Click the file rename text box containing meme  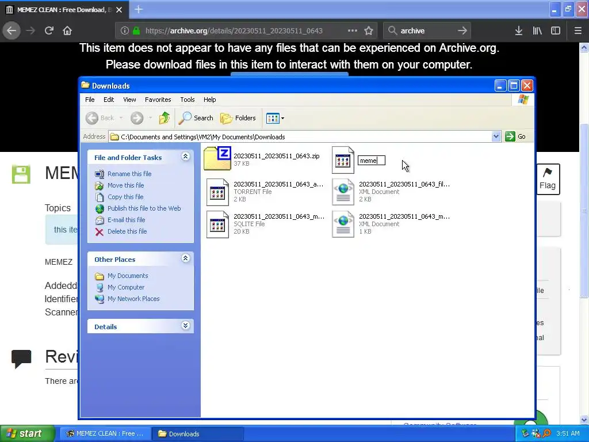371,161
